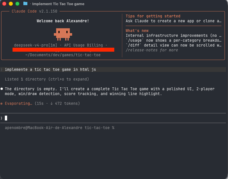Click the prompt chevron in the input line
The height and width of the screenshot is (179, 228).
[1, 118]
